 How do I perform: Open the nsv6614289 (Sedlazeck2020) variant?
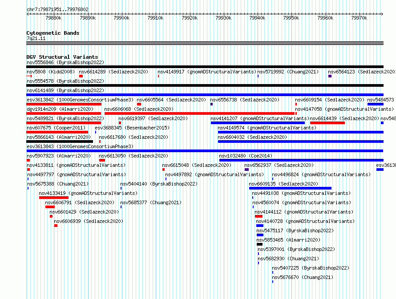tap(113, 72)
